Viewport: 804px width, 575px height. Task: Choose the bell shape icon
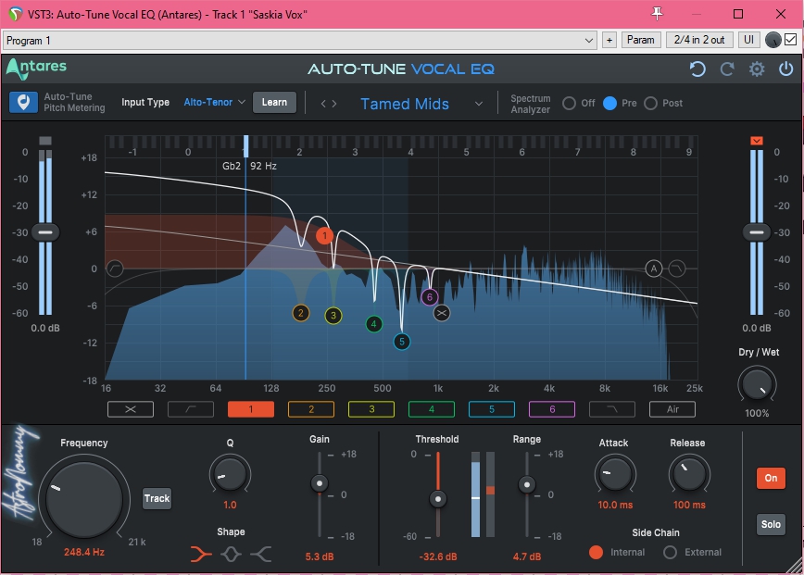[x=231, y=554]
